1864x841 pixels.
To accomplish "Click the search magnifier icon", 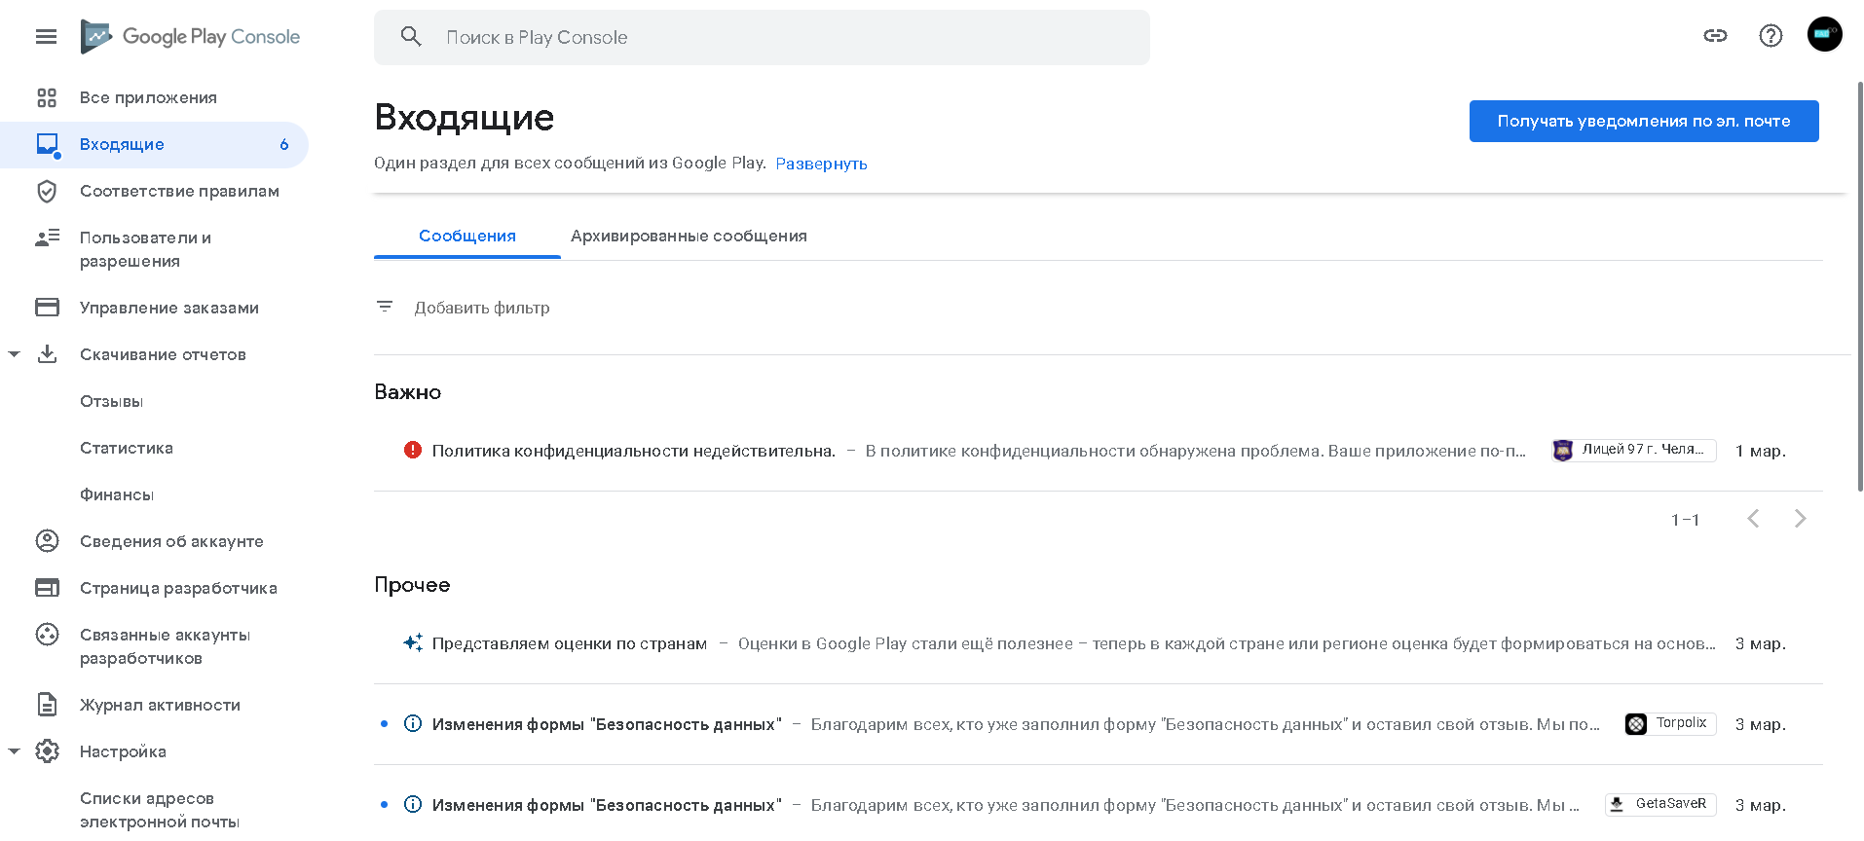I will 411,37.
